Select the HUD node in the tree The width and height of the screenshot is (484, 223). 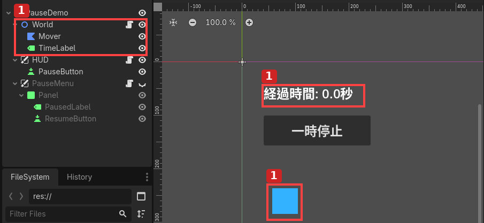tap(40, 60)
